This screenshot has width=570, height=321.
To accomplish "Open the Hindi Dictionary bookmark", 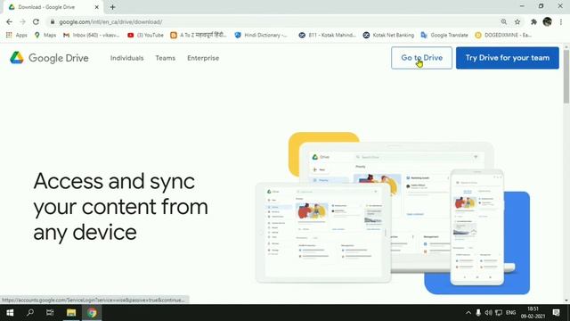I will click(x=261, y=35).
